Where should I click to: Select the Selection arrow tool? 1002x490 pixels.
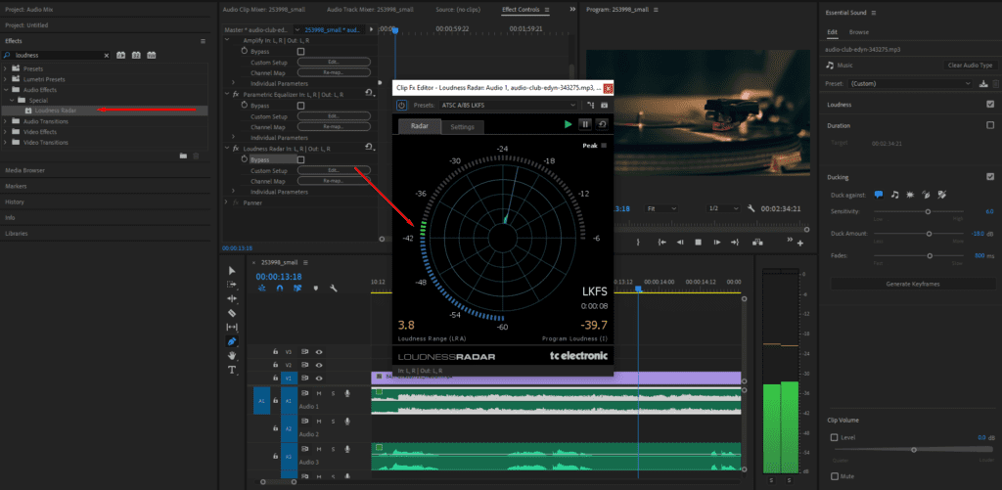pos(232,271)
